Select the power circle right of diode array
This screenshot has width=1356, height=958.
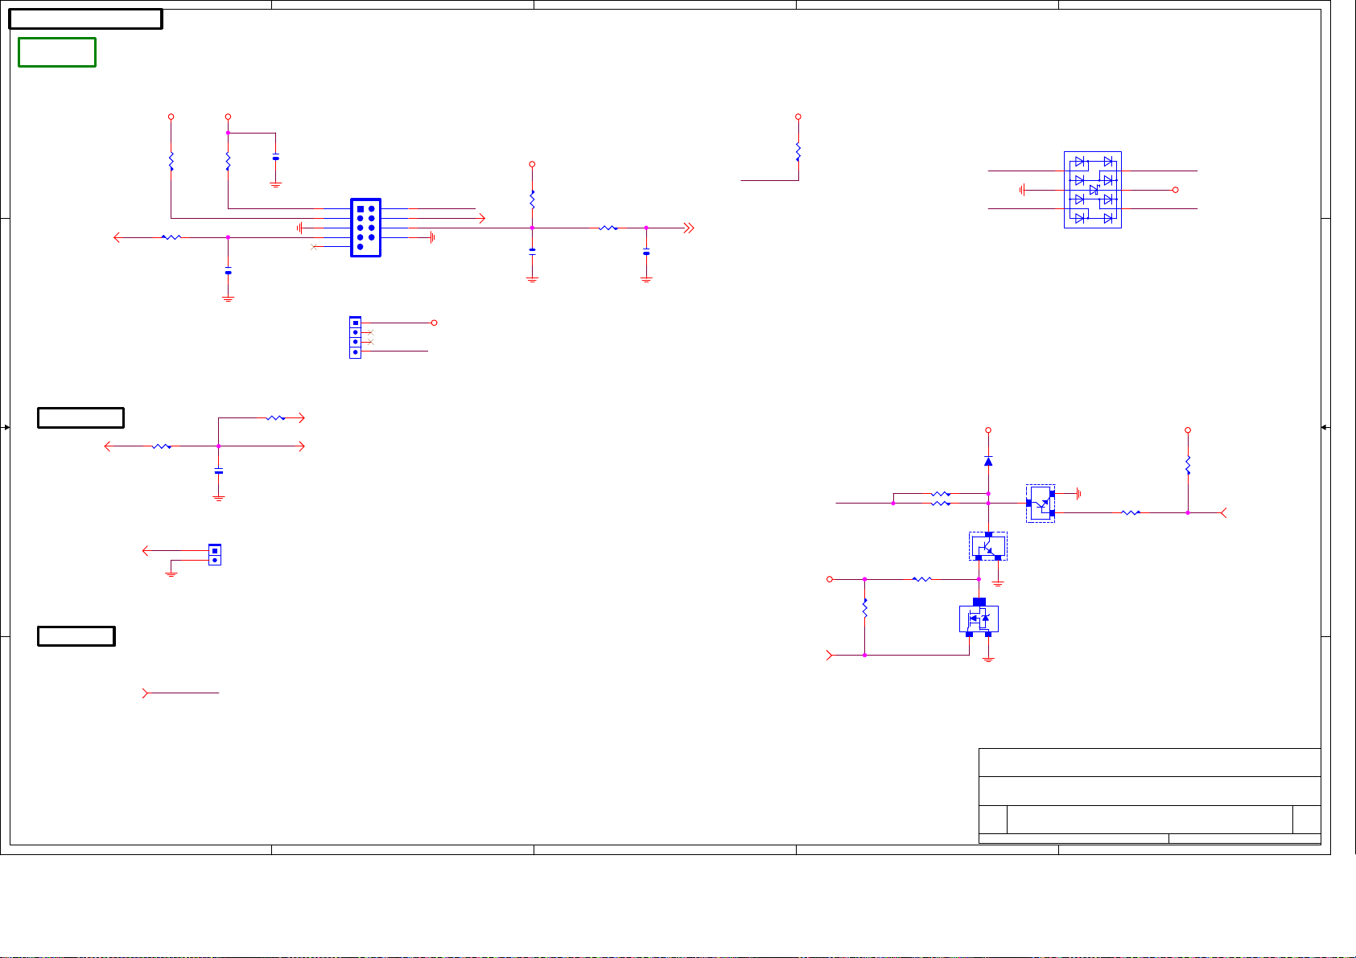1175,190
